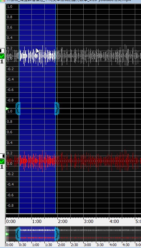
Task: Click the overview strip at the 3:30 position
Action: [96, 234]
